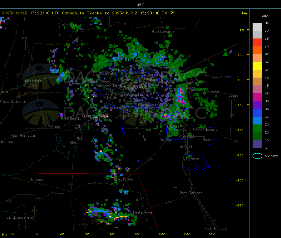
Task: Click the 36 dBZ purple swatch
Action: pos(257,105)
